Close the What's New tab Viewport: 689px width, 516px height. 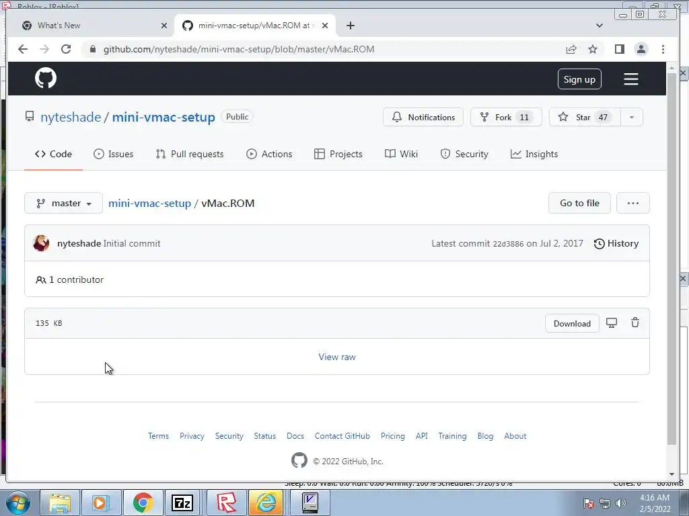[x=164, y=26]
